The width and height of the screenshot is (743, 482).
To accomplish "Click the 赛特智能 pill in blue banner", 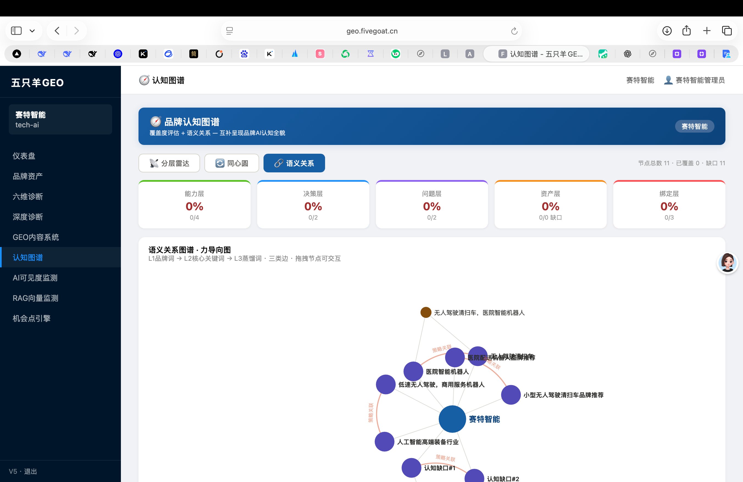I will click(694, 126).
